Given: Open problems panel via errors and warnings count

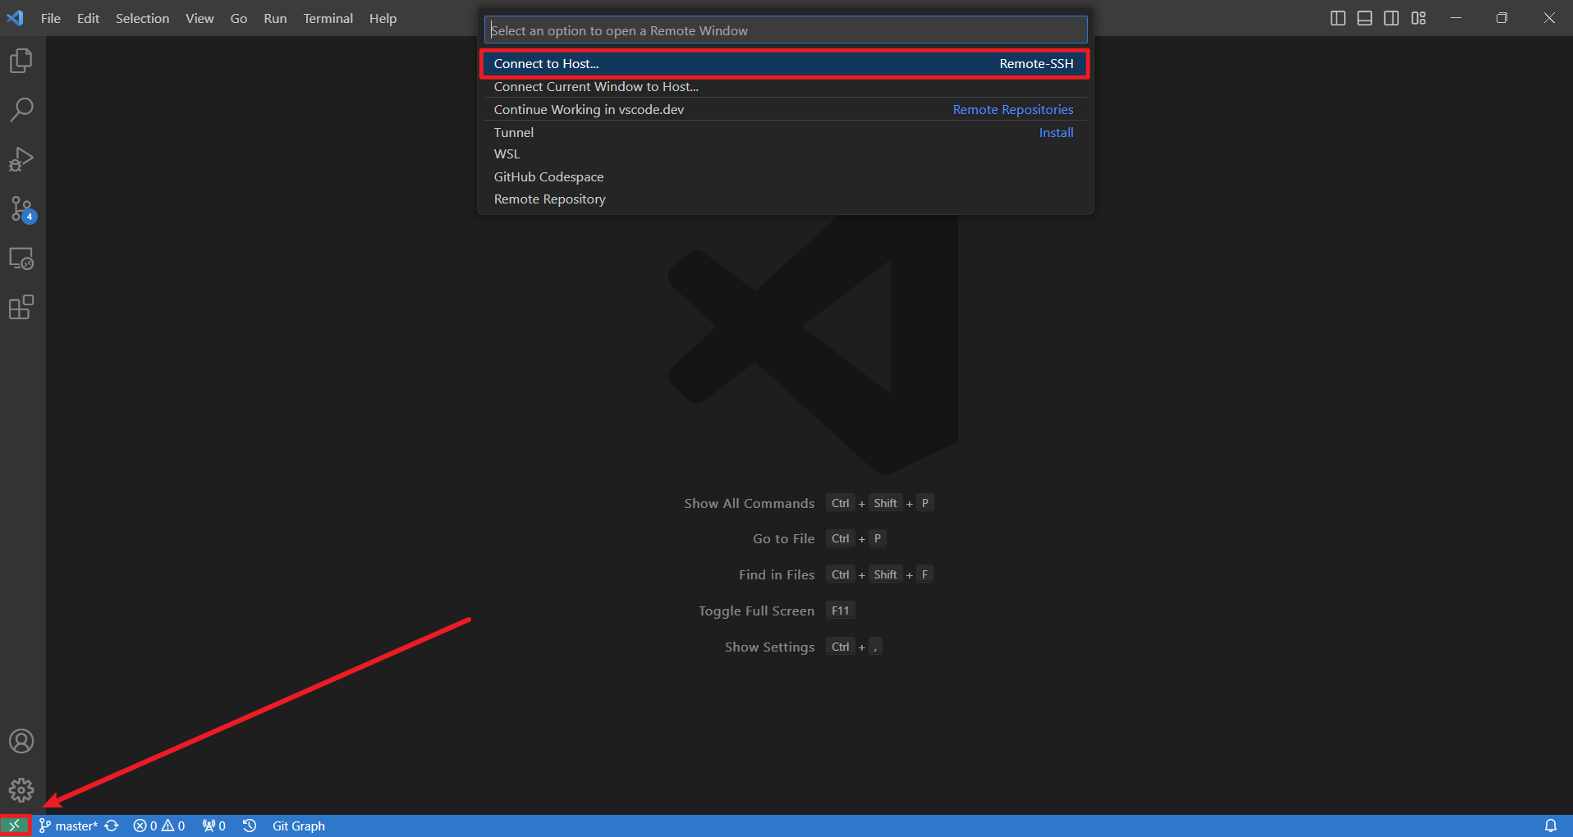Looking at the screenshot, I should coord(159,826).
